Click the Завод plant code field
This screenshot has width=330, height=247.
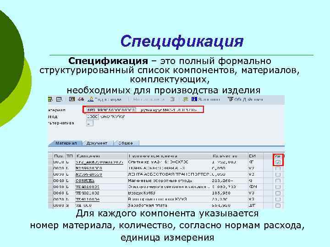pyautogui.click(x=92, y=116)
